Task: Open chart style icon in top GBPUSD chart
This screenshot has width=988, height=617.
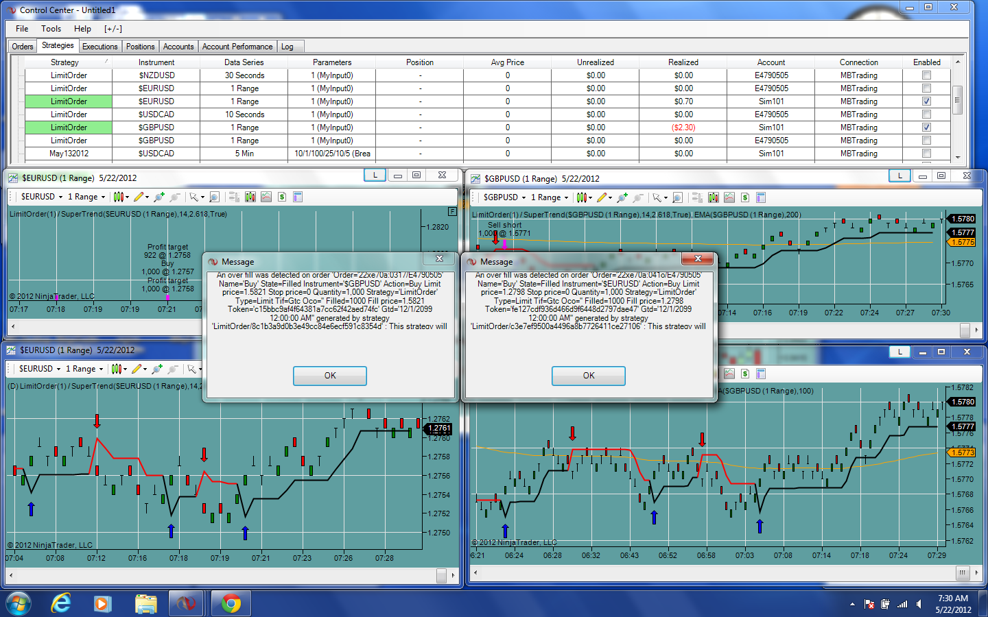Action: point(580,197)
